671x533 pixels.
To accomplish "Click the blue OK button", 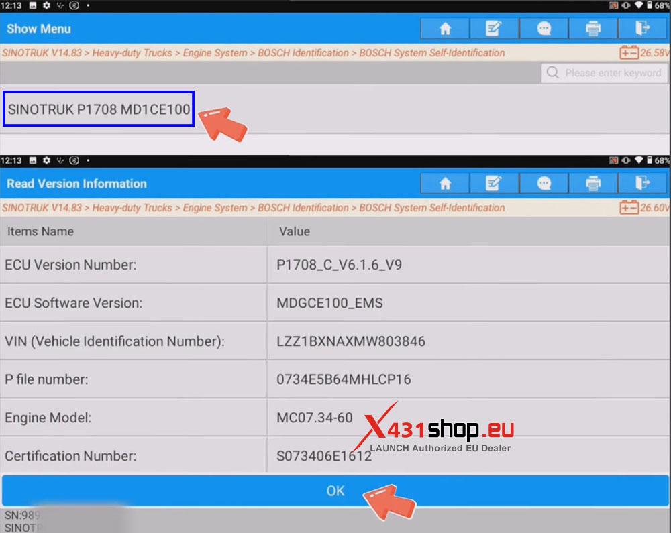I will pos(335,491).
